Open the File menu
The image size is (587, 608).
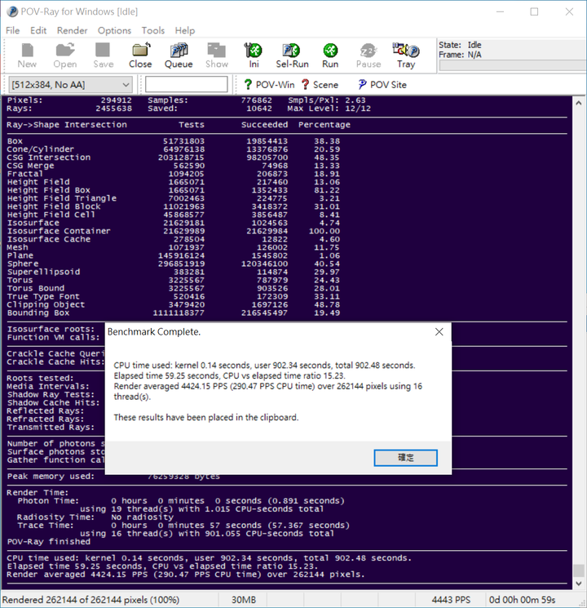click(13, 30)
